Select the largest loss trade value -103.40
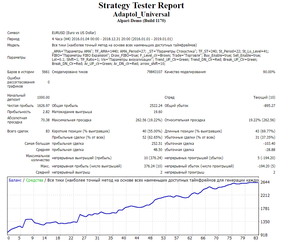The image size is (289, 242). point(269,144)
